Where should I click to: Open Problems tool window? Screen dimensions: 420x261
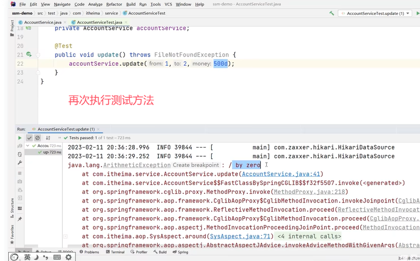point(90,252)
